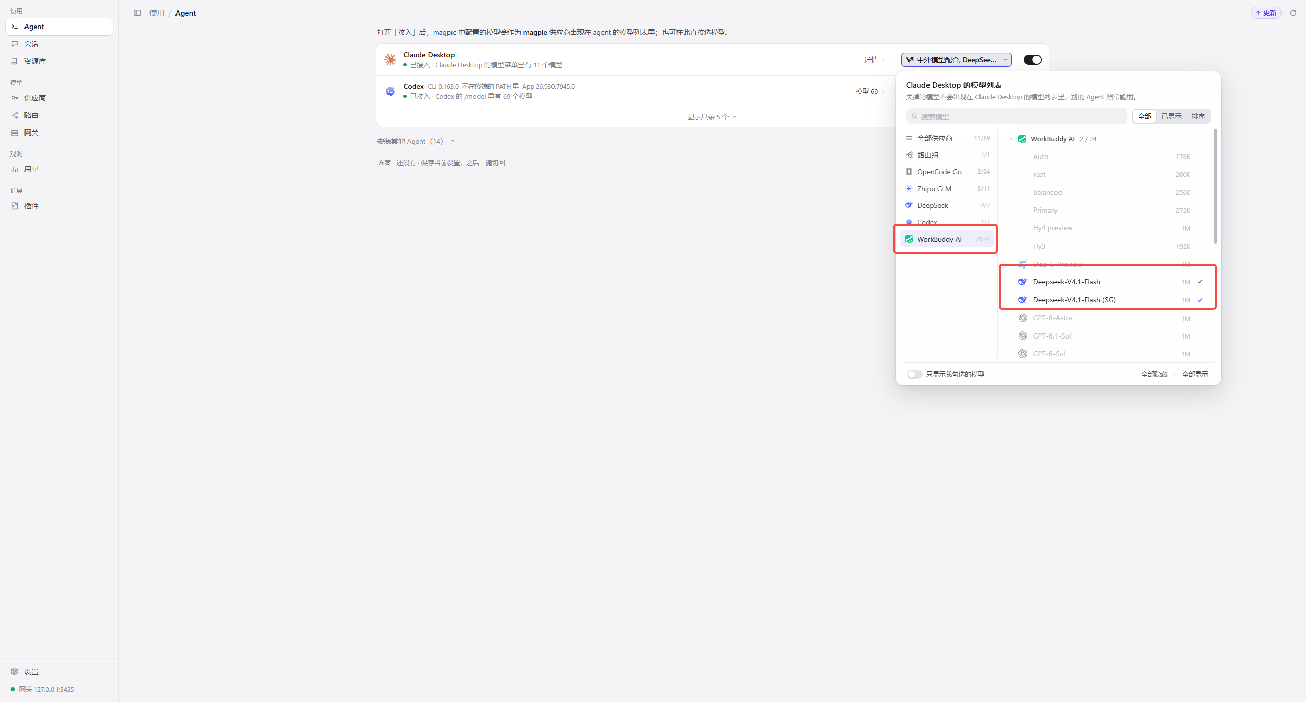Click 全部显示 to show all models
The width and height of the screenshot is (1306, 702).
pos(1195,374)
